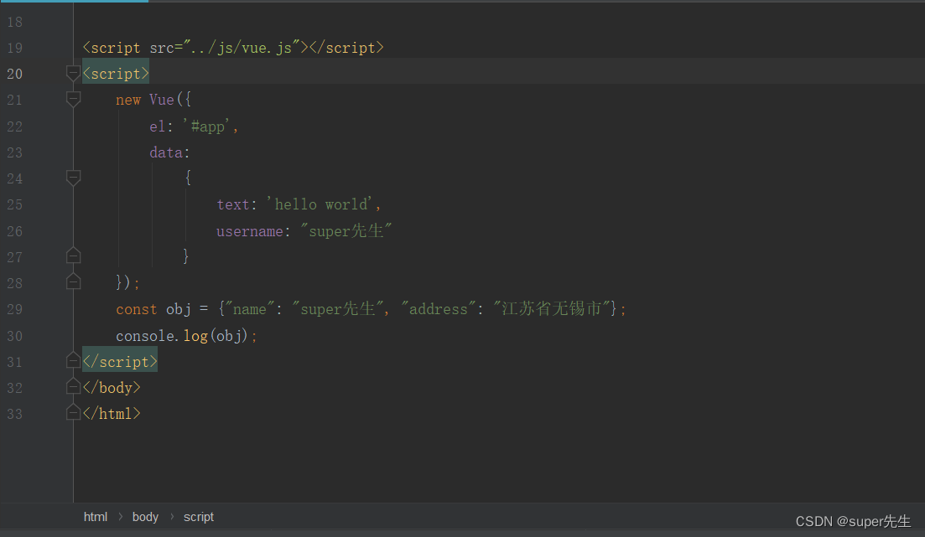
Task: Click line number 30 in the gutter
Action: (x=15, y=336)
